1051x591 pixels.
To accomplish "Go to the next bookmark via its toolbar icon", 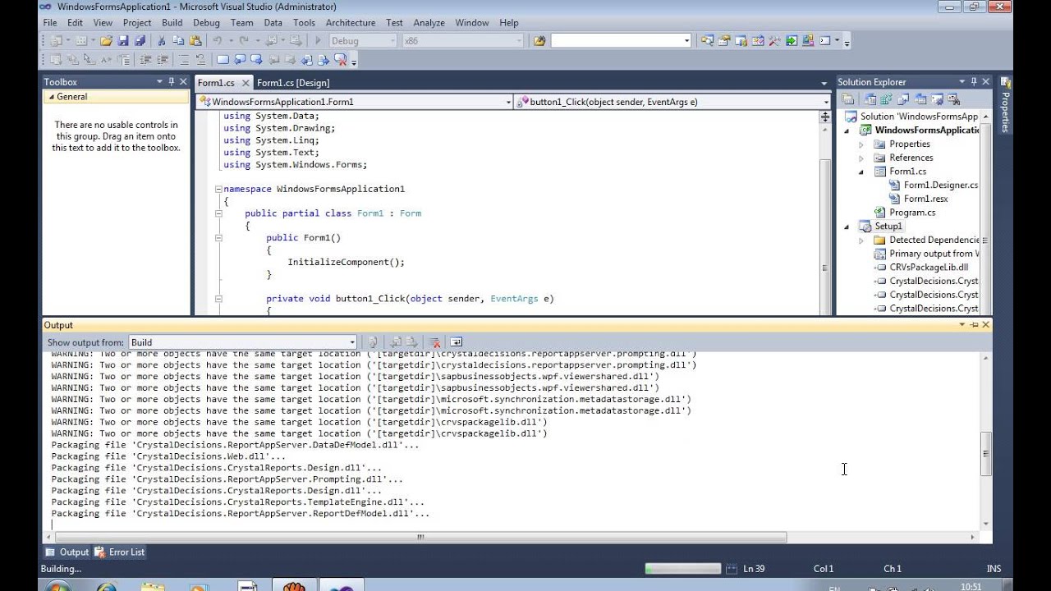I will pyautogui.click(x=256, y=59).
